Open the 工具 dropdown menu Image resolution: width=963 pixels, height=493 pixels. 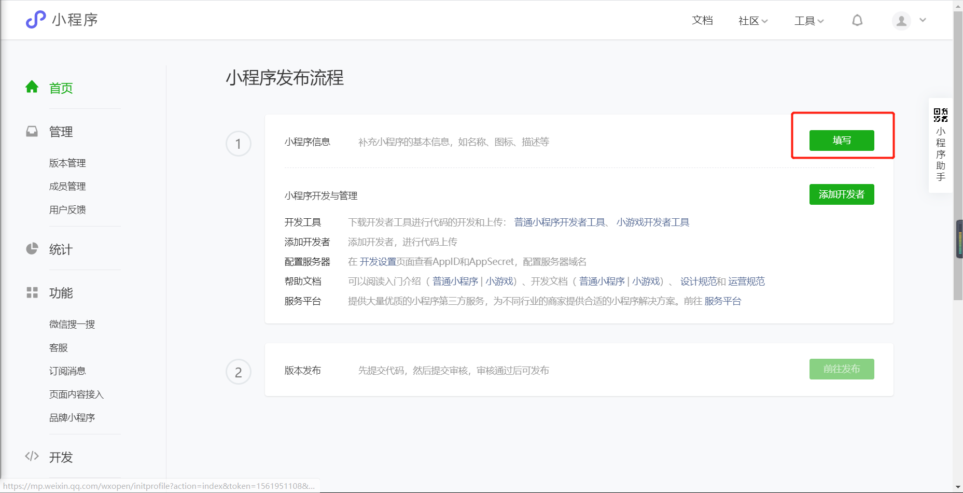tap(809, 21)
